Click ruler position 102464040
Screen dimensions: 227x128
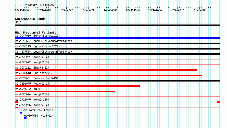pyautogui.click(x=110, y=10)
